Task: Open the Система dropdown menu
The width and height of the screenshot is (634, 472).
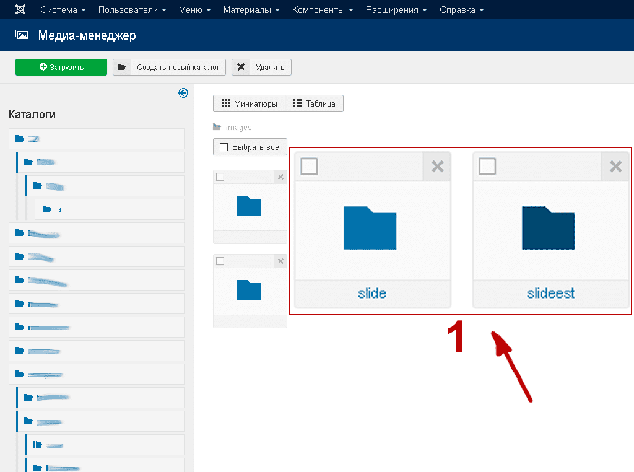Action: click(x=63, y=10)
